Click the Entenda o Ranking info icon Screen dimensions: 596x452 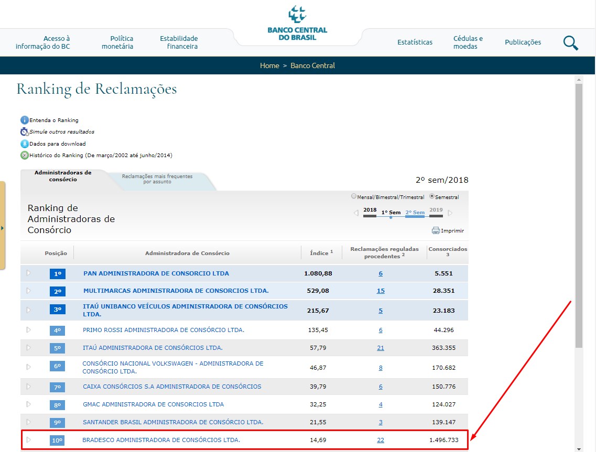click(24, 120)
